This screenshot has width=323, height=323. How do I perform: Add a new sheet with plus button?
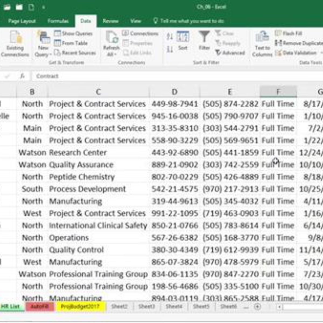(258, 307)
